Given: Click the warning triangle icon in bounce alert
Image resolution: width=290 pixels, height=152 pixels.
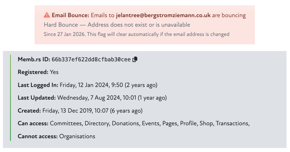Looking at the screenshot, I should pyautogui.click(x=47, y=15).
